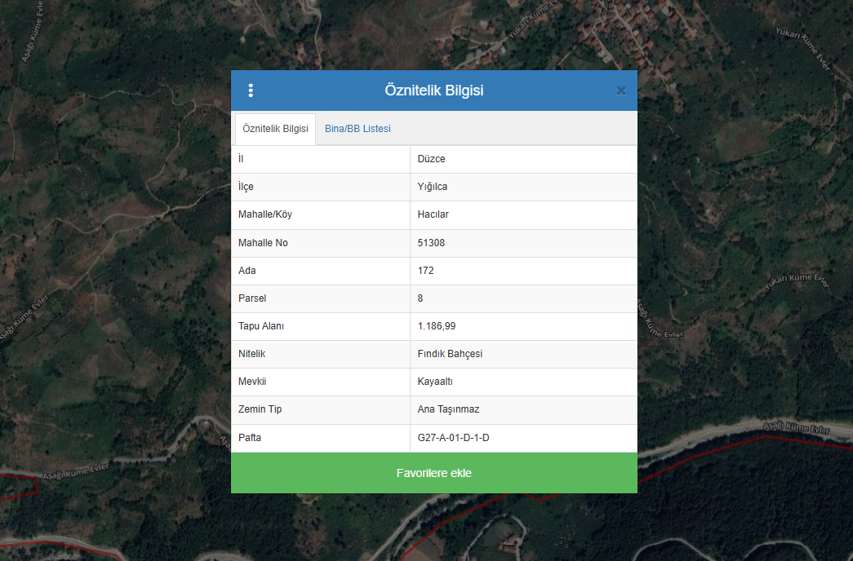Click the Kayaaltı Mevkii value

pos(435,382)
